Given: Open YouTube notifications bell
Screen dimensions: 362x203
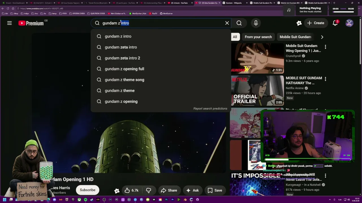Looking at the screenshot, I should [335, 23].
